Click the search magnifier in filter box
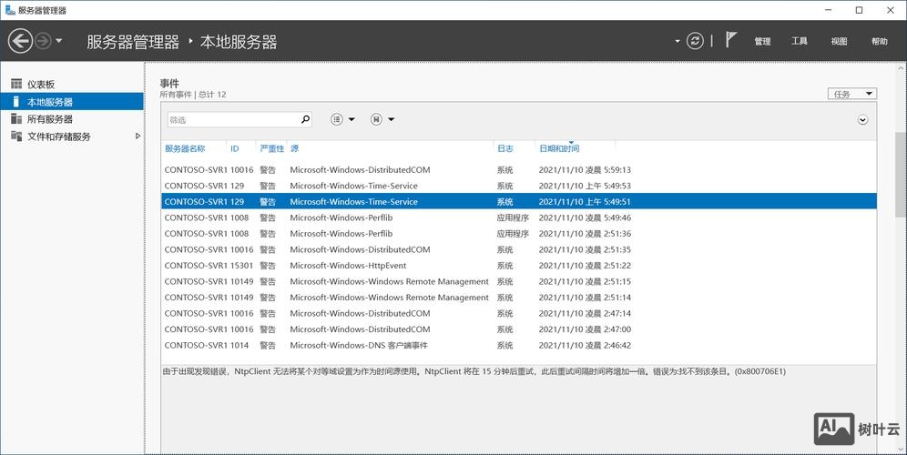907x455 pixels. point(305,119)
